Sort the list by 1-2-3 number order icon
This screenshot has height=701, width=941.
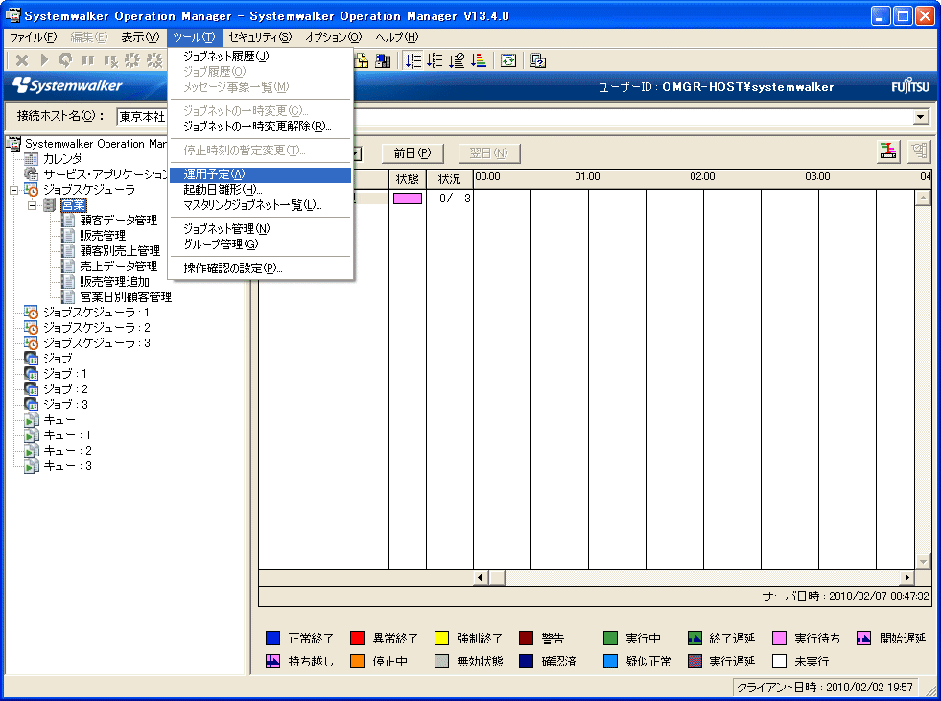pos(412,60)
